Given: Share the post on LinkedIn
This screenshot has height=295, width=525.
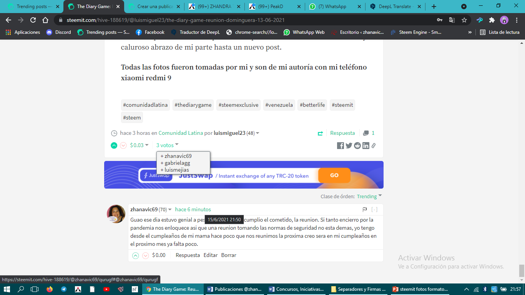Looking at the screenshot, I should [366, 146].
